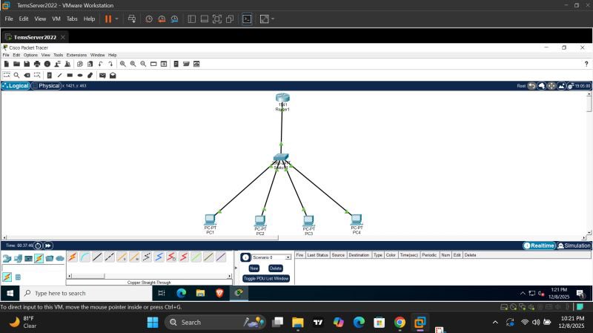593x333 pixels.
Task: Save the topology with the floppy icon
Action: (x=27, y=64)
